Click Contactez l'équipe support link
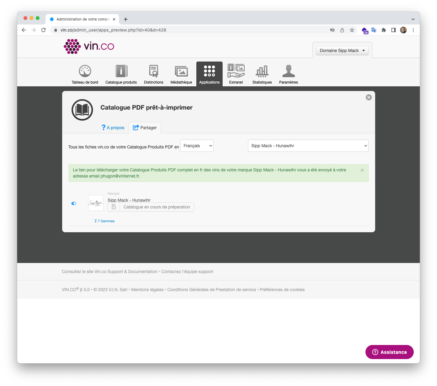 point(187,272)
